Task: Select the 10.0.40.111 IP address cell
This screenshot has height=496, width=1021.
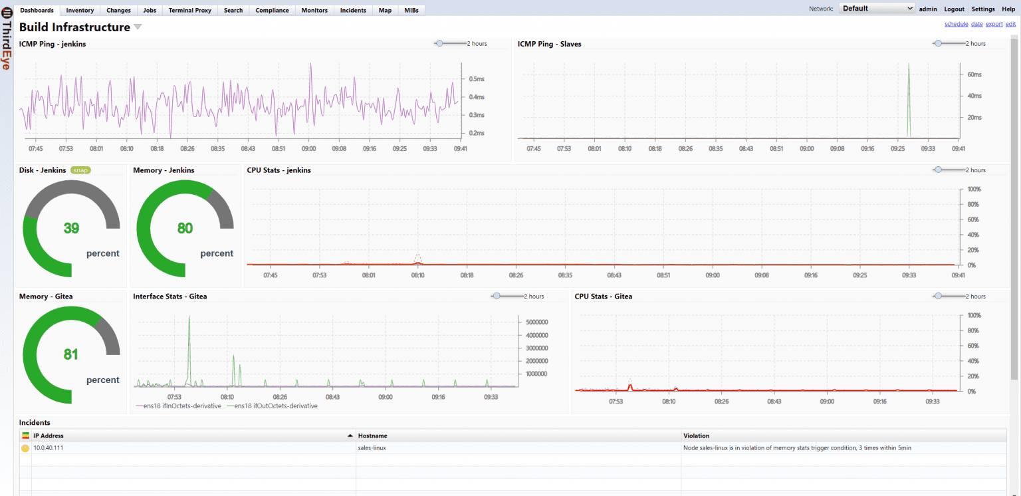Action: coord(193,448)
